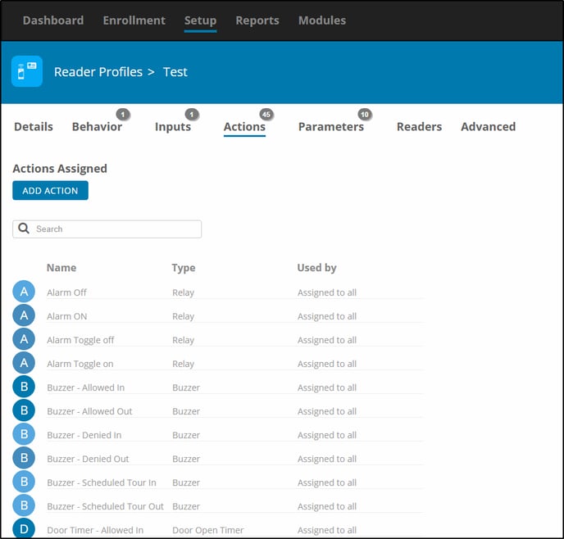This screenshot has width=564, height=539.
Task: Click the B avatar for Buzzer - Scheduled Tour In
Action: 24,482
